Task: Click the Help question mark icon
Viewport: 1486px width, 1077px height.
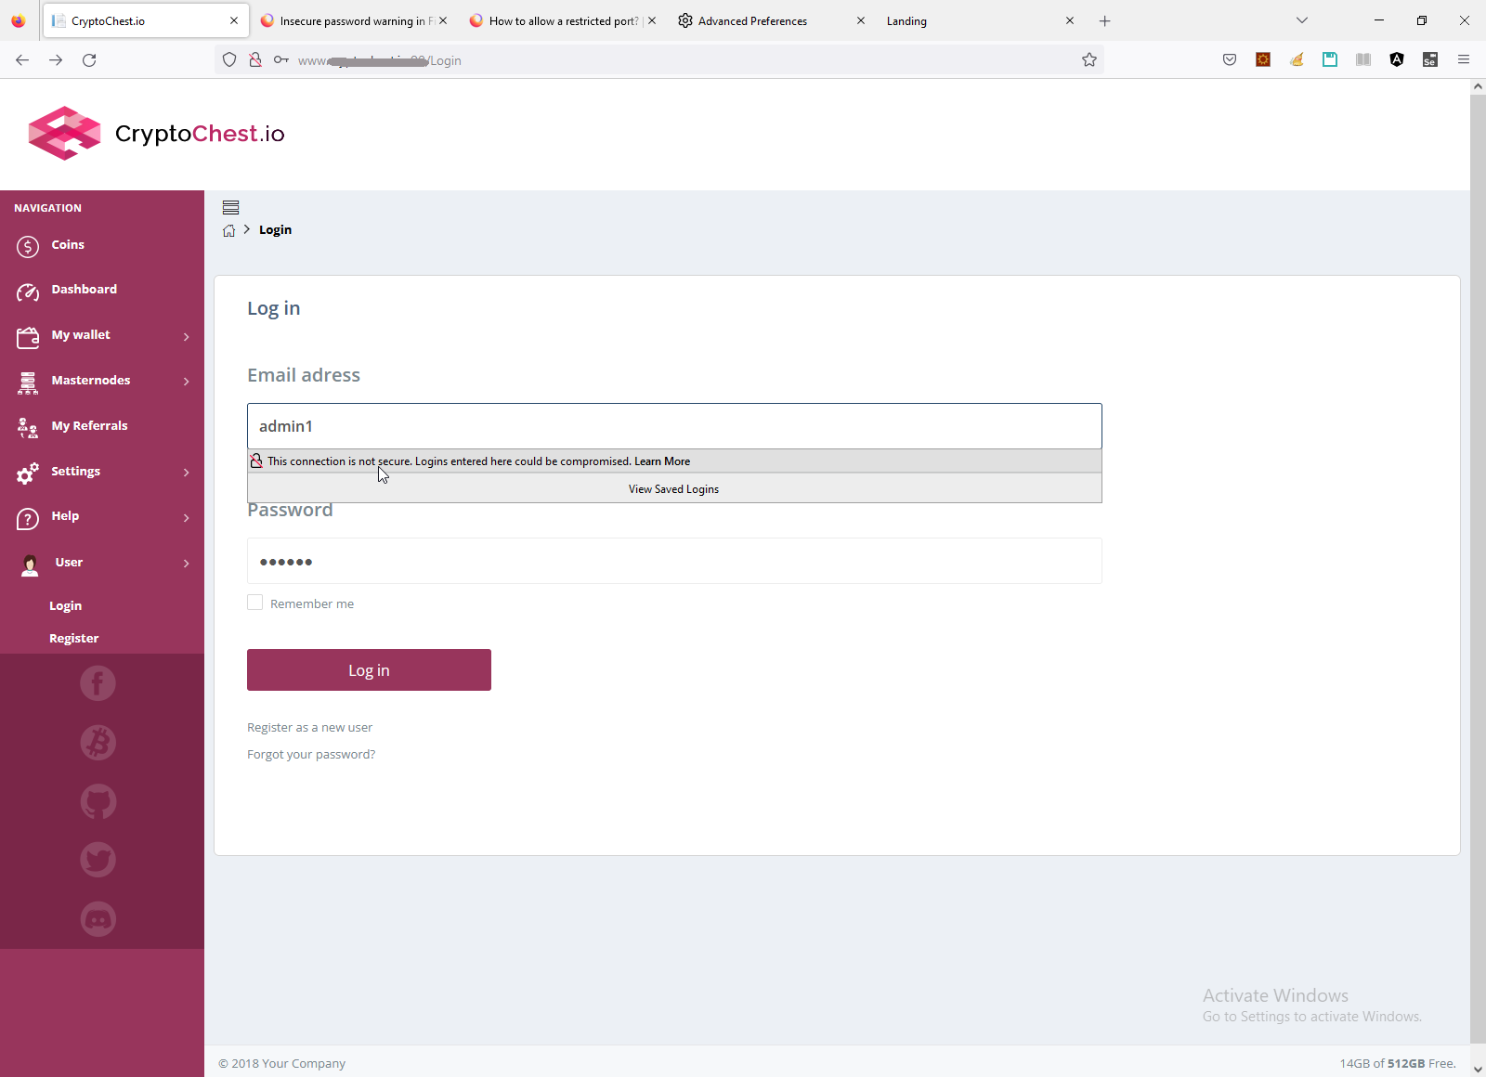Action: coord(28,518)
